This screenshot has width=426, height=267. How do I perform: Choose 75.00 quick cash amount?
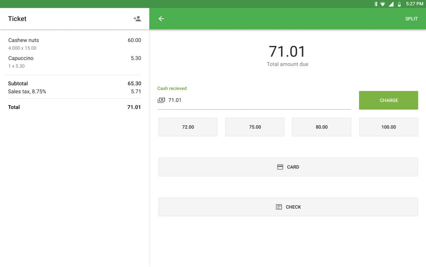(x=255, y=127)
